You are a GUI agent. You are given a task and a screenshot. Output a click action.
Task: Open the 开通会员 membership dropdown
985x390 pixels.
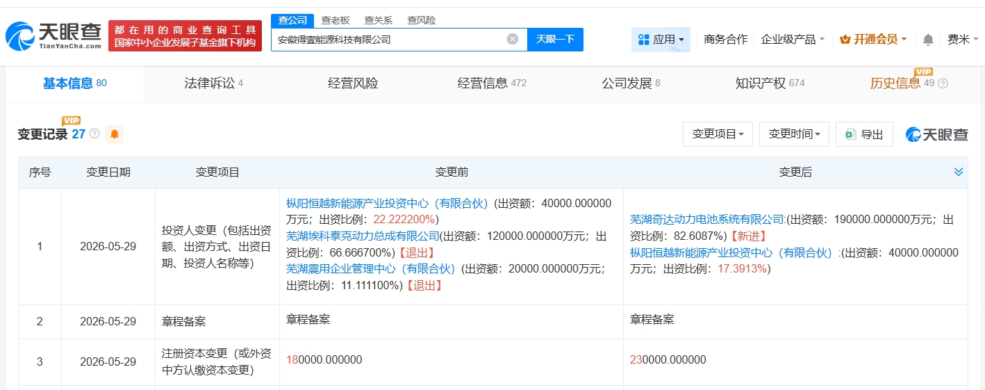(873, 40)
